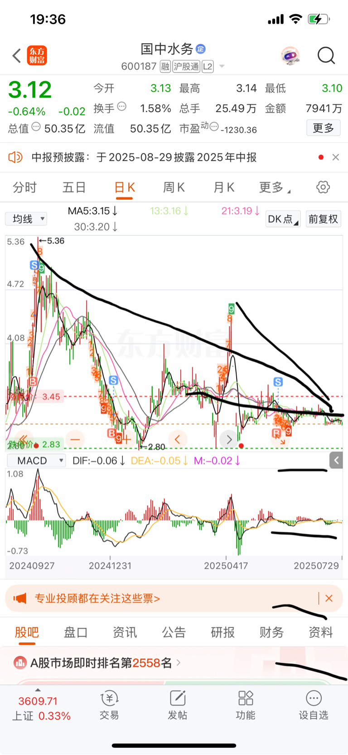Dismiss the 中报预披露 notice
Image resolution: width=348 pixels, height=755 pixels.
coord(335,157)
